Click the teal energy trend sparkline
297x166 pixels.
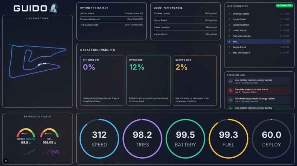[x=27, y=152]
